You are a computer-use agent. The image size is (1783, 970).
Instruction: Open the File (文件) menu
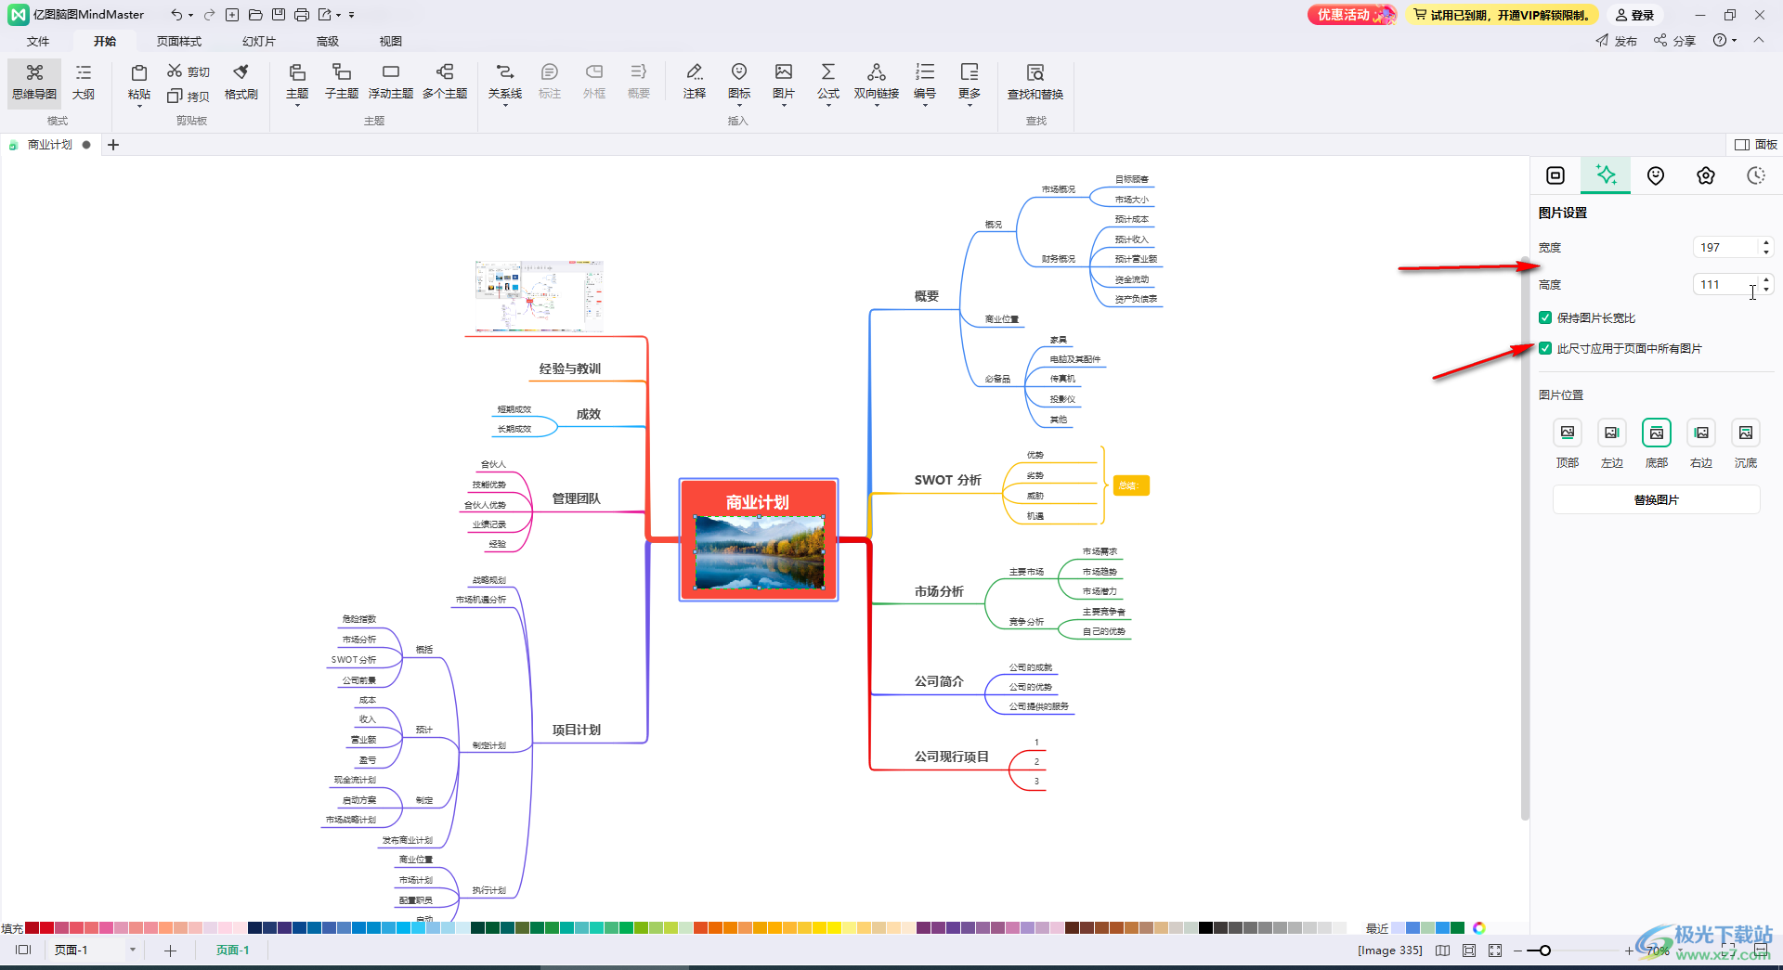click(x=38, y=41)
